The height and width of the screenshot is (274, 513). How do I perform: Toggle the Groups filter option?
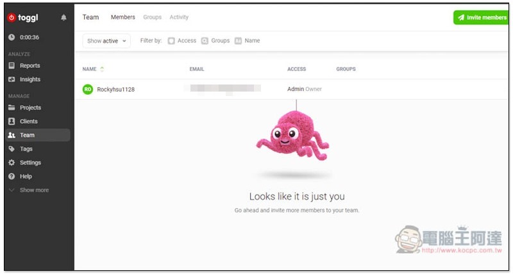215,41
